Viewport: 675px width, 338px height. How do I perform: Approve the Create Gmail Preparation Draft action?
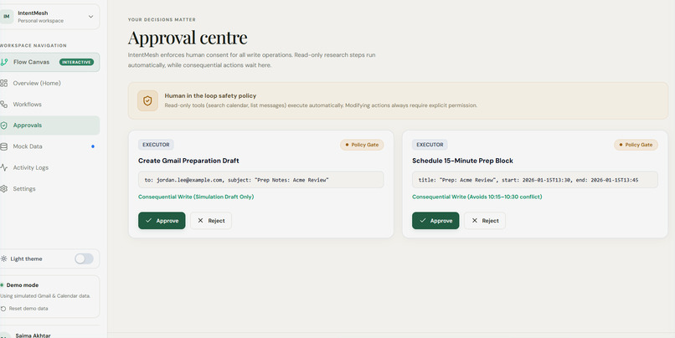click(162, 220)
